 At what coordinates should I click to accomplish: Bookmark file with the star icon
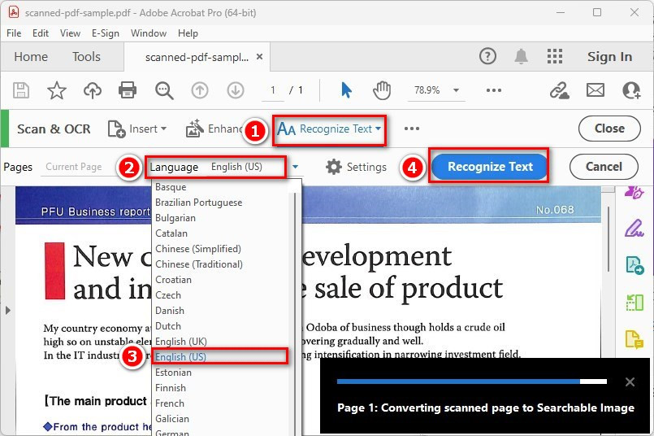(56, 90)
